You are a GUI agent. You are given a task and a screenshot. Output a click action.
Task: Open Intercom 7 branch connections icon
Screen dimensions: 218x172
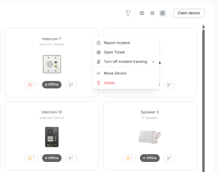[x=71, y=85]
